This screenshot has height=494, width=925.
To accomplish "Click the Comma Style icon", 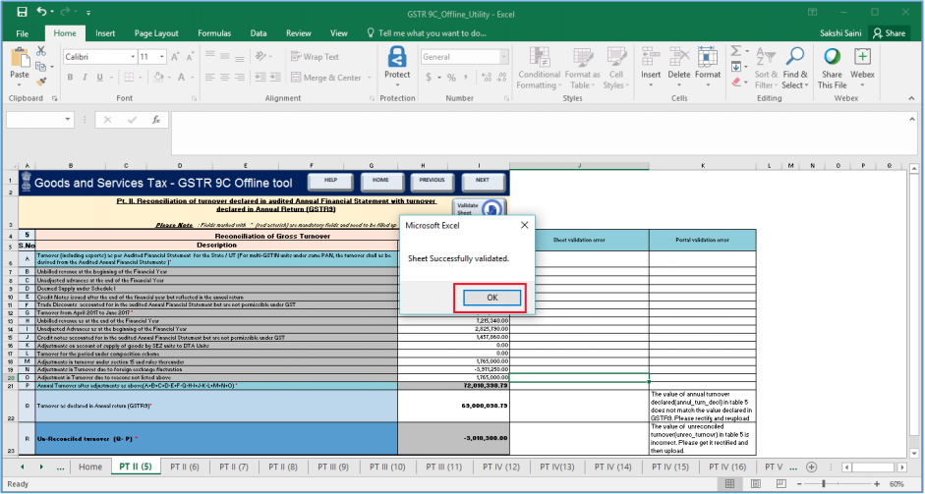I will tap(467, 78).
